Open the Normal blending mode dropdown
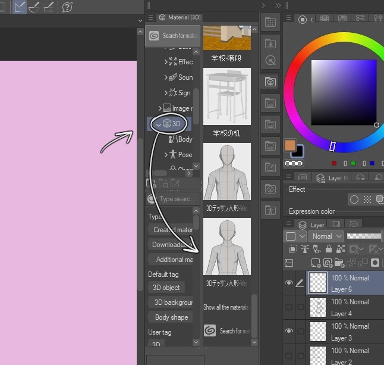Screen dimensions: 384x365 point(326,236)
